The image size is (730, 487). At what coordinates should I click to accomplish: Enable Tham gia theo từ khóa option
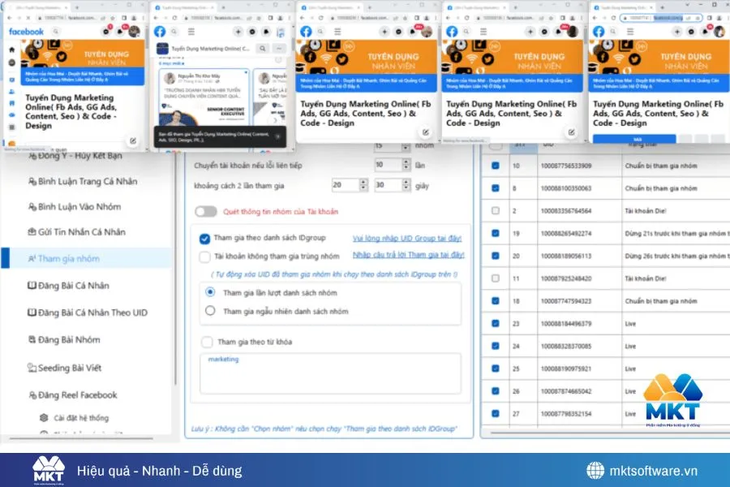click(x=207, y=342)
